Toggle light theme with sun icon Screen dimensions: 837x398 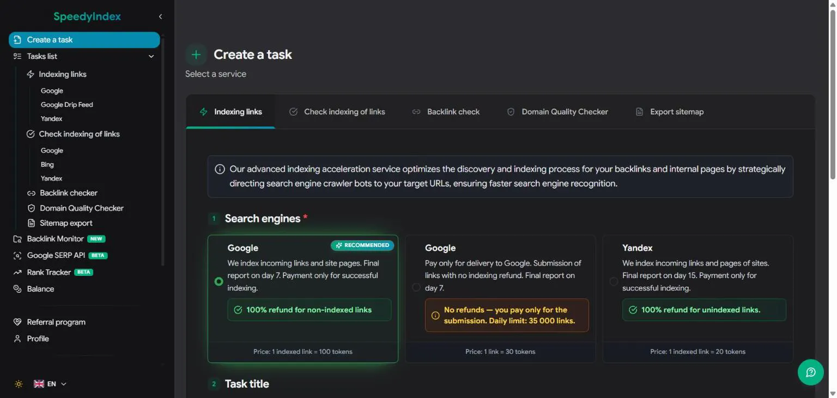(x=19, y=384)
